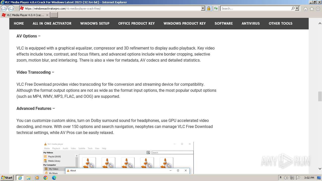Open Favorites star icon
This screenshot has height=181, width=322.
coord(312,9)
